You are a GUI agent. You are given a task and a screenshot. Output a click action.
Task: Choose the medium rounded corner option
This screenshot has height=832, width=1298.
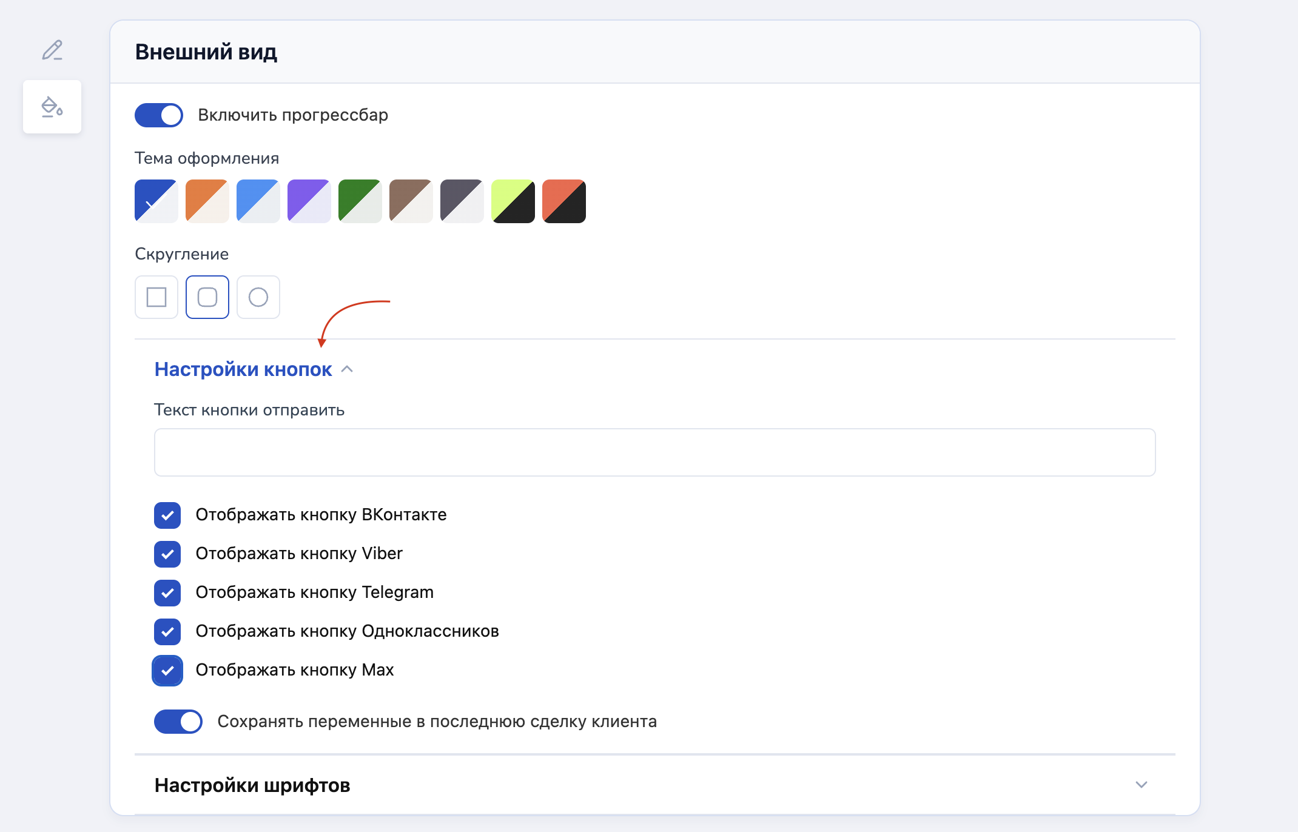pos(207,297)
